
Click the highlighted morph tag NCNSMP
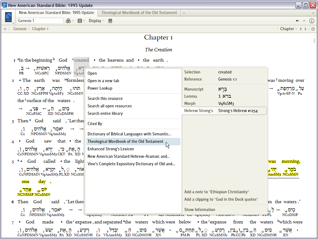coord(25,195)
